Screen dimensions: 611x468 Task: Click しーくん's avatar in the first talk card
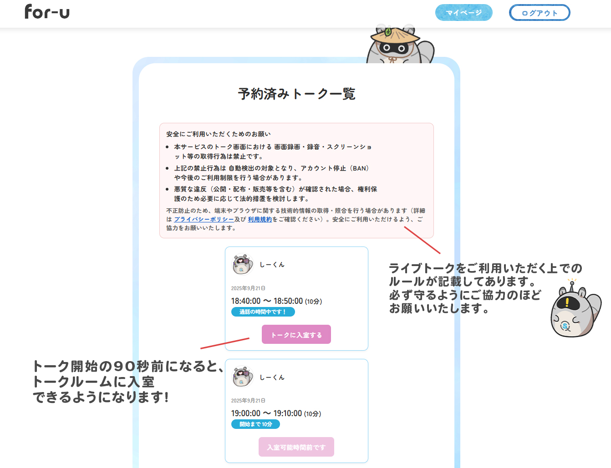tap(242, 264)
